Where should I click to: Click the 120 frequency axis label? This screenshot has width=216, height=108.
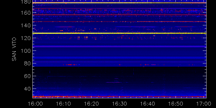click(x=26, y=38)
